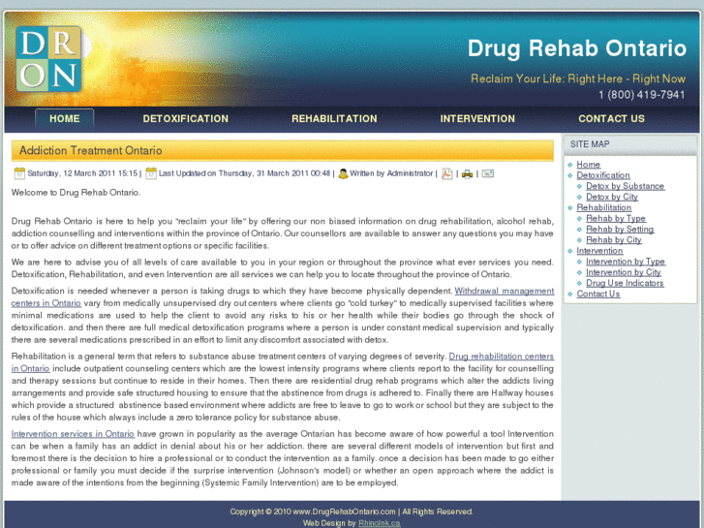Screen dimensions: 704x528
Task: Click phone number 1 (800) 419-7941
Action: (x=642, y=95)
